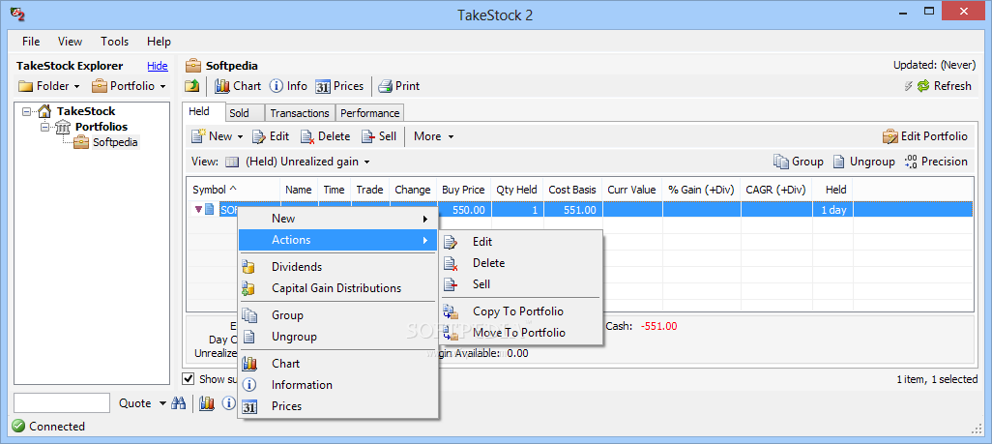Choose Prices from the context menu
992x444 pixels.
tap(337, 406)
